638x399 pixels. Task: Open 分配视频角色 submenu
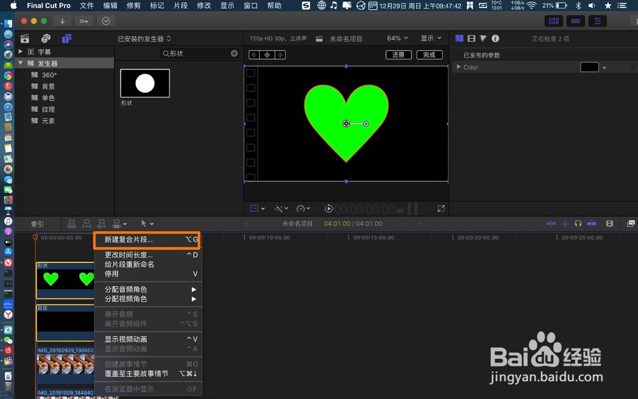tap(148, 299)
